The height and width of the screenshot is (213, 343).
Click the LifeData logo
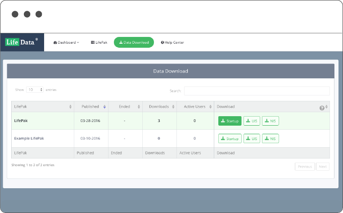22,42
